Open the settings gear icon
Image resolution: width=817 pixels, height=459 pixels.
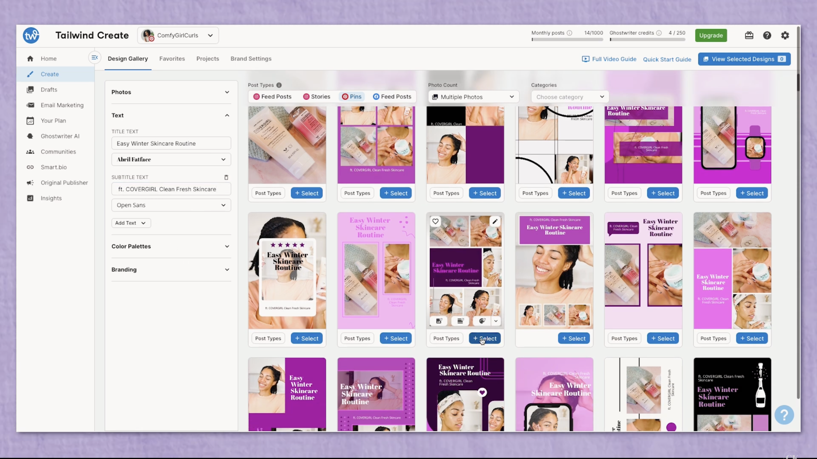point(785,35)
